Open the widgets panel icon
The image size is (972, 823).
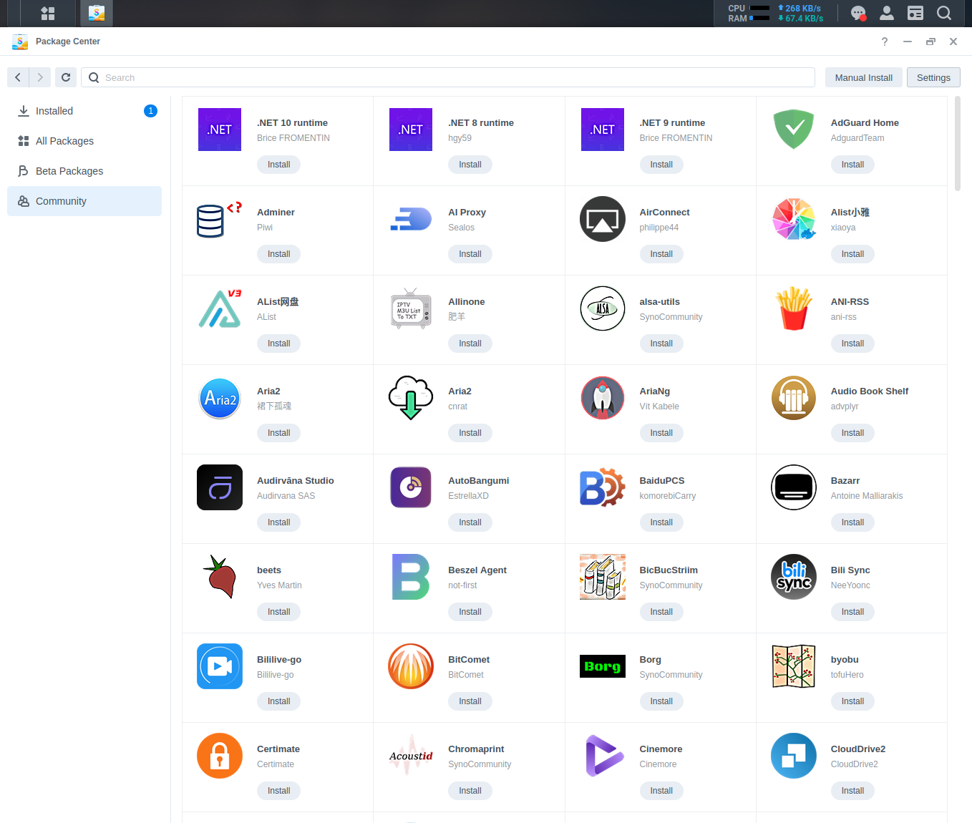(915, 13)
